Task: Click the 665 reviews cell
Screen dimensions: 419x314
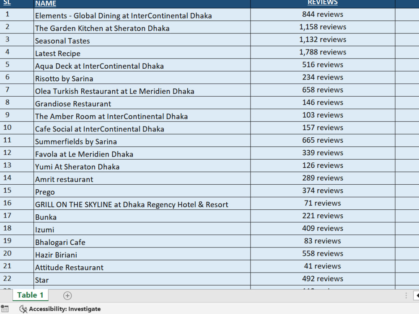Action: click(x=323, y=140)
